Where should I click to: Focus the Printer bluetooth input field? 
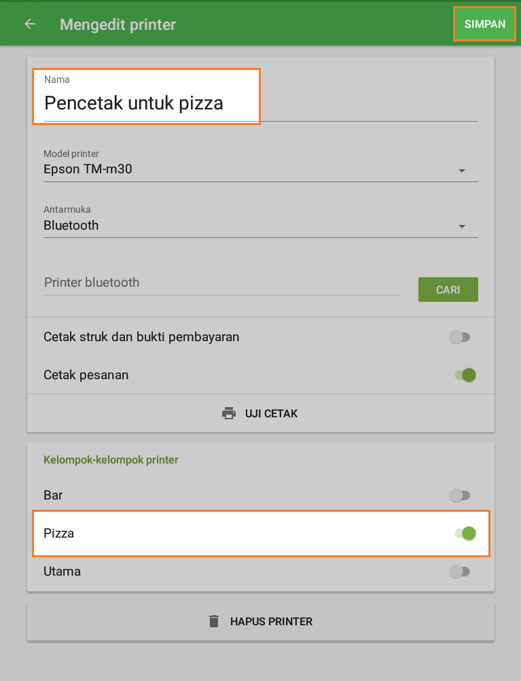coord(221,283)
